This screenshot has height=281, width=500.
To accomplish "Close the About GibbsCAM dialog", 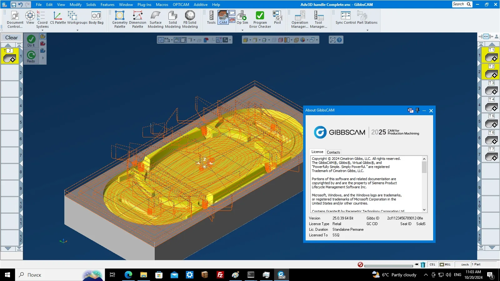I will (x=431, y=111).
